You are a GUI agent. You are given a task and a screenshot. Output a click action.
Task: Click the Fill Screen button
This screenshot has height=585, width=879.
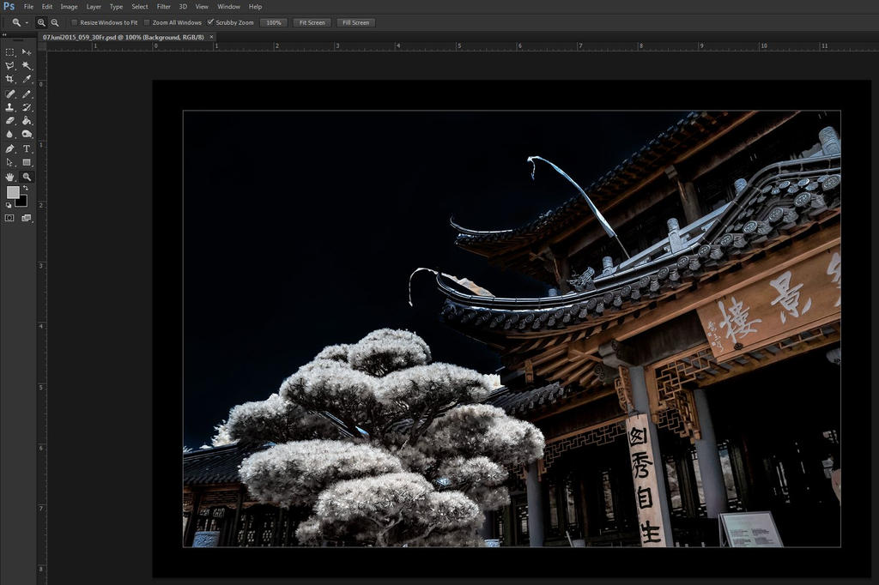[355, 22]
